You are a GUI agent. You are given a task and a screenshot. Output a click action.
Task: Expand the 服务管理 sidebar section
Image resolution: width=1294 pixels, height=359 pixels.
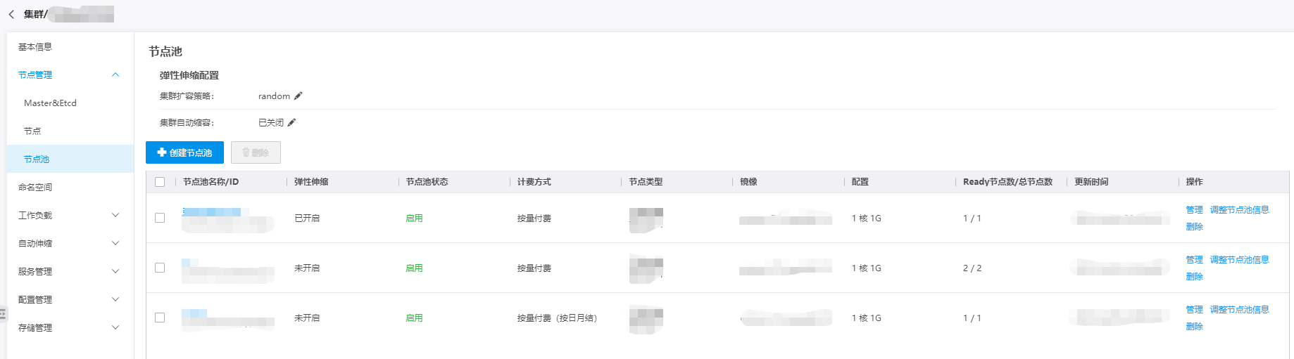click(115, 272)
